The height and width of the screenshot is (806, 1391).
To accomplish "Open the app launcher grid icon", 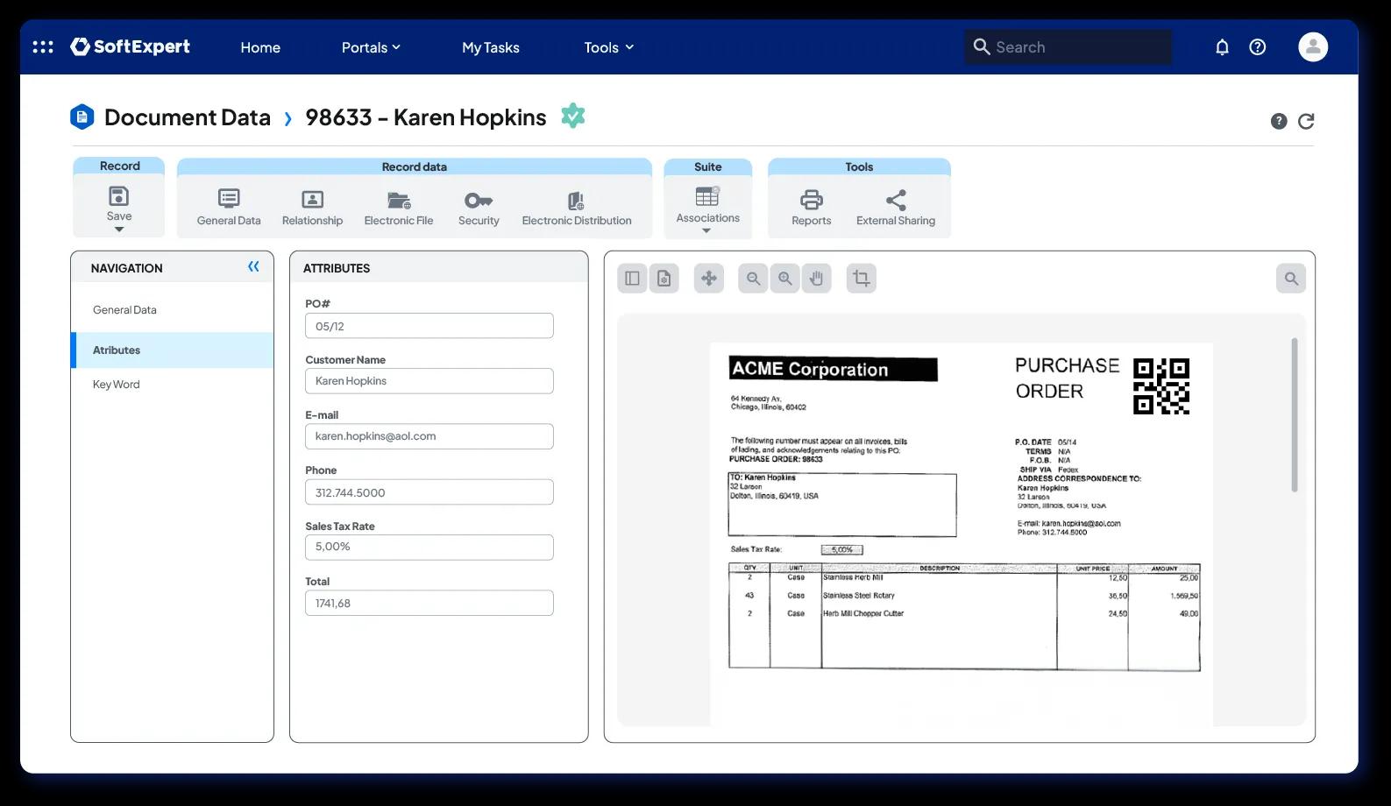I will tap(42, 47).
